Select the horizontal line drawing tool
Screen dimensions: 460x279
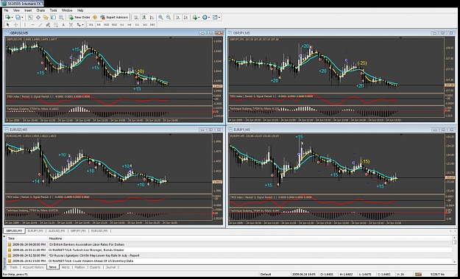[x=33, y=25]
